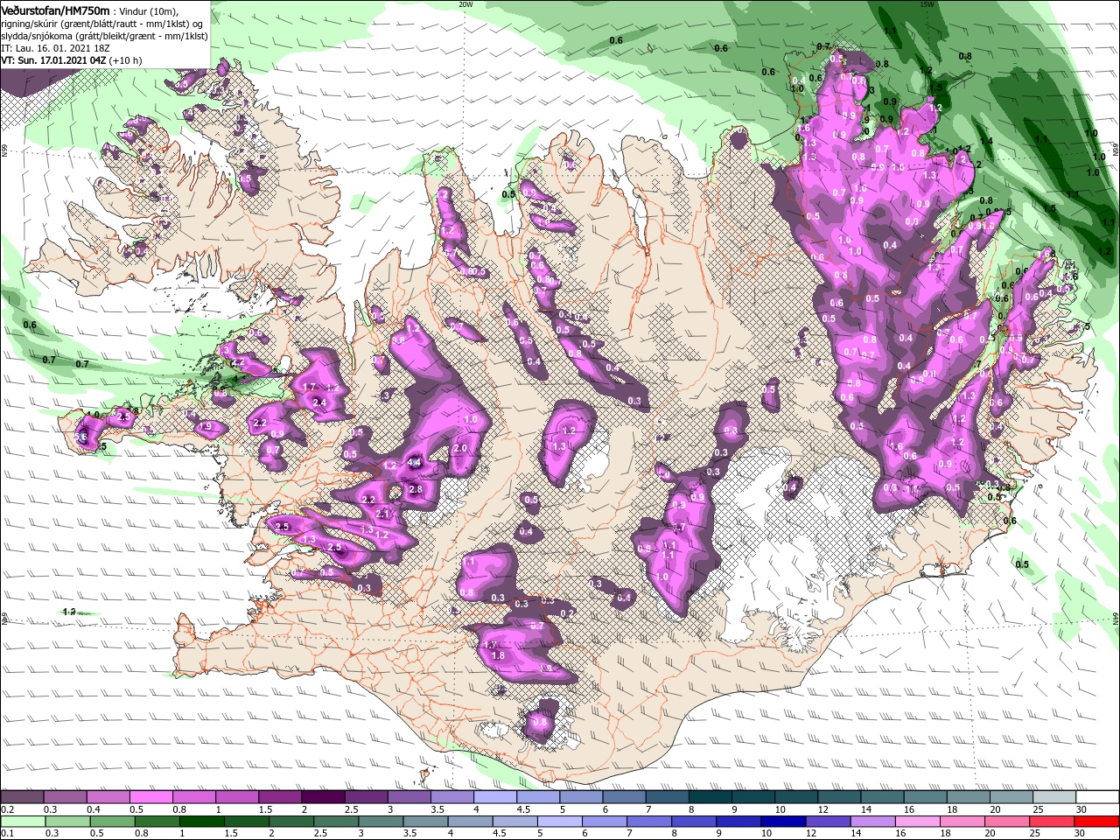
Task: Click the '0.2' label in the snow legend
Action: click(x=7, y=809)
